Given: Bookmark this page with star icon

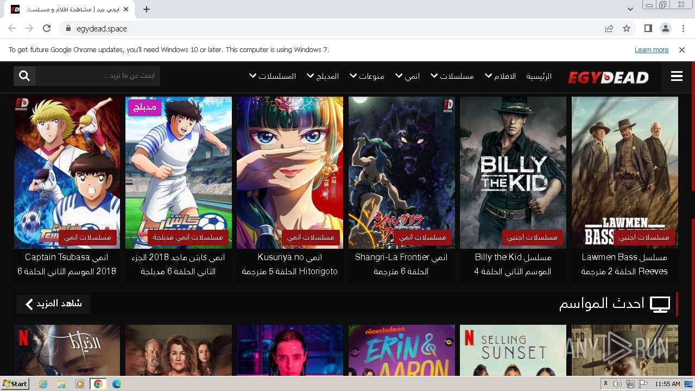Looking at the screenshot, I should pyautogui.click(x=627, y=28).
